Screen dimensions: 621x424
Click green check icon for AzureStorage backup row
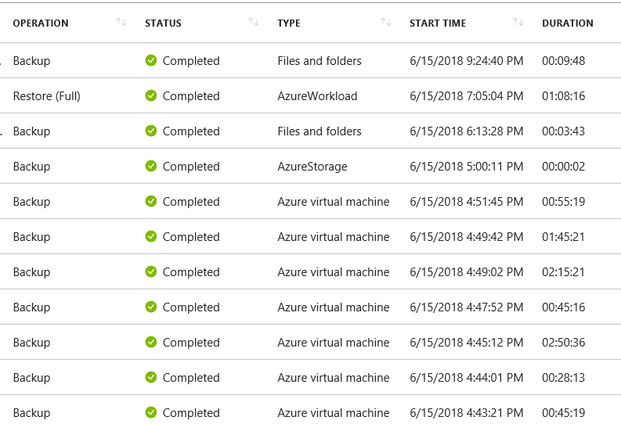click(x=151, y=166)
